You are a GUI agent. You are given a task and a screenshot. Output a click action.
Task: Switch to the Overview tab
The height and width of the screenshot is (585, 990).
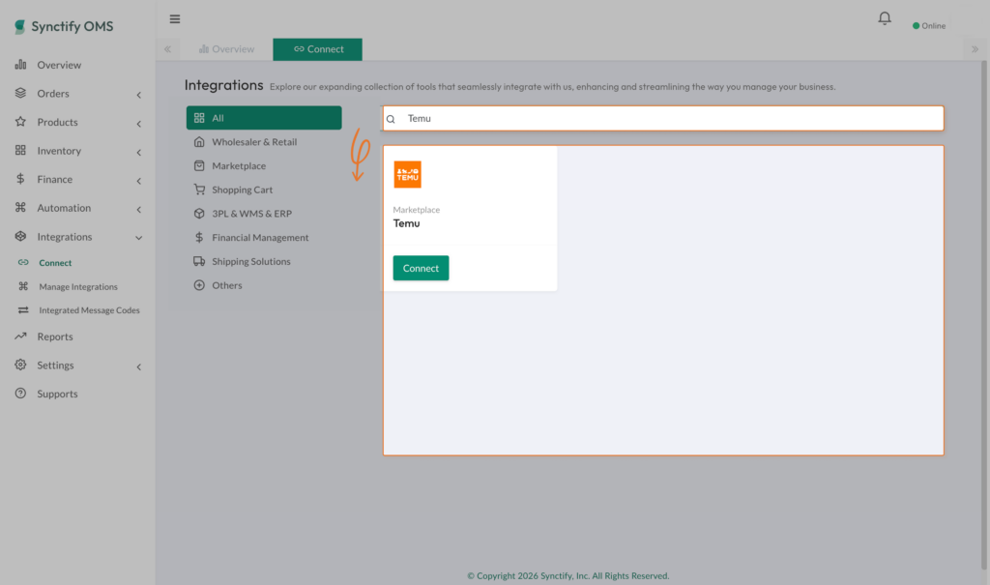(x=226, y=49)
